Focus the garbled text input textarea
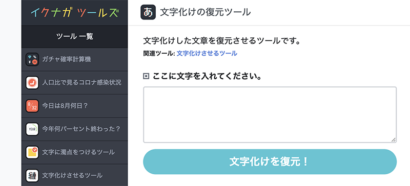410x186 pixels. [x=270, y=115]
